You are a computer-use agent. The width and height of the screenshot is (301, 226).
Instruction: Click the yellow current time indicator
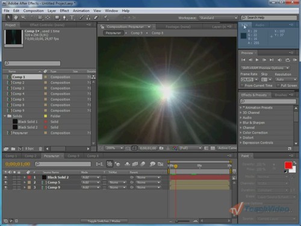coord(176,166)
